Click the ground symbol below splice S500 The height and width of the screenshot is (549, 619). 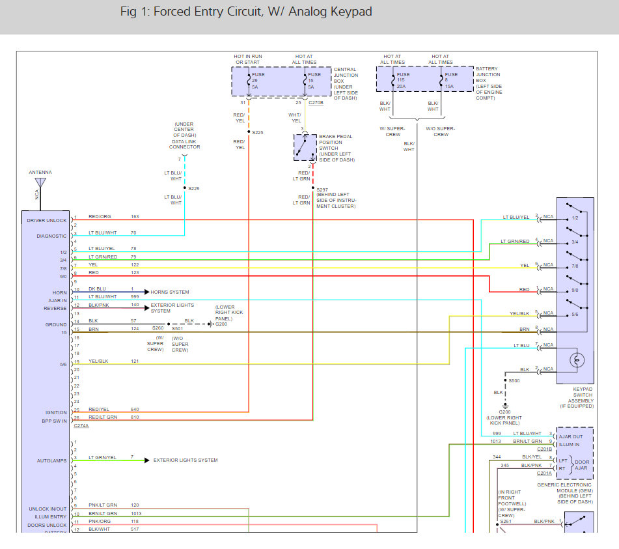pyautogui.click(x=505, y=406)
